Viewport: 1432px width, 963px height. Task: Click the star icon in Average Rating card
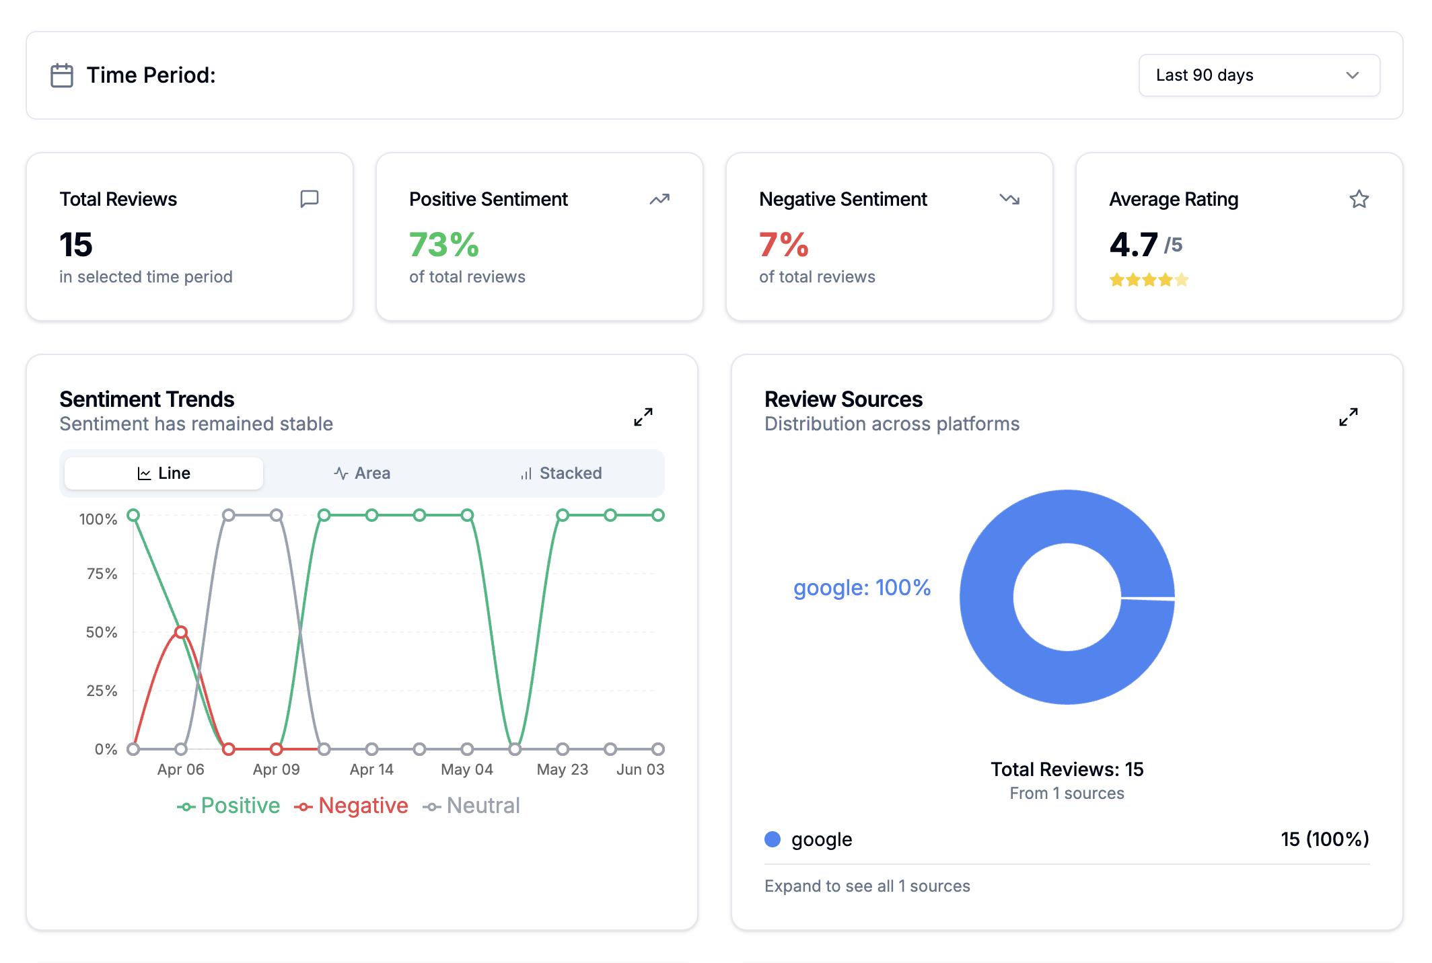[1359, 199]
